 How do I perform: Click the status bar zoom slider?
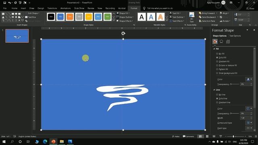[x=235, y=137]
